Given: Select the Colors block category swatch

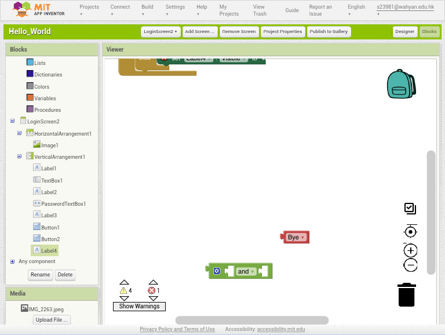Looking at the screenshot, I should 30,86.
